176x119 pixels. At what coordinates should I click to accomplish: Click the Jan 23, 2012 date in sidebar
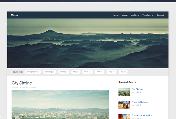pos(136,105)
